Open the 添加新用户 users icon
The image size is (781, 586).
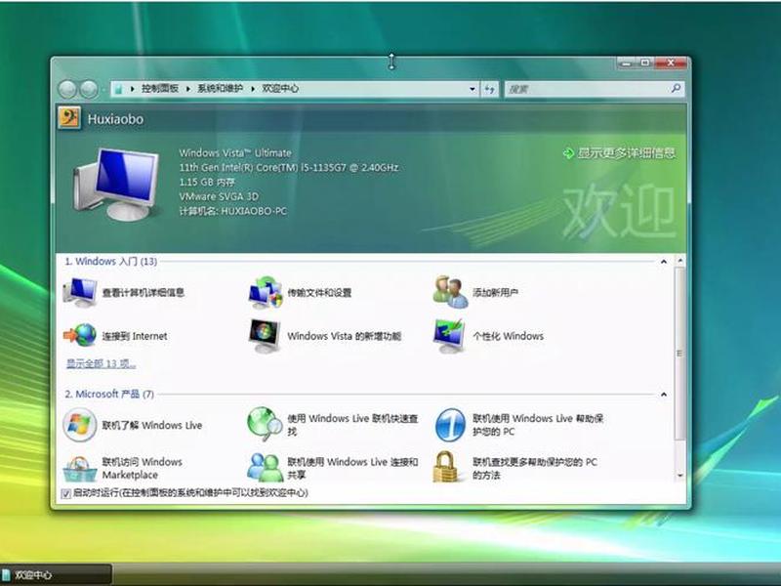[450, 292]
